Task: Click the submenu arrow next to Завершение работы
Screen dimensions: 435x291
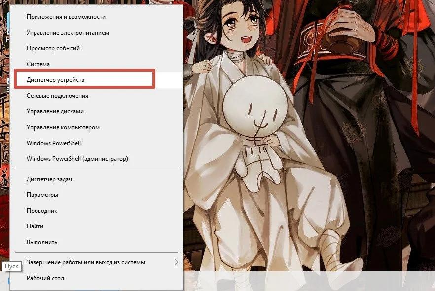Action: pos(176,262)
